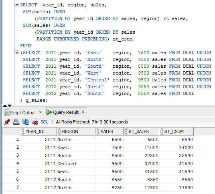Image resolution: width=215 pixels, height=194 pixels.
Task: Click the delete row icon
Action: (34, 122)
